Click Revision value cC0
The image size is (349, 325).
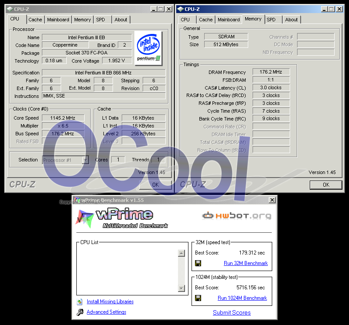coord(154,88)
